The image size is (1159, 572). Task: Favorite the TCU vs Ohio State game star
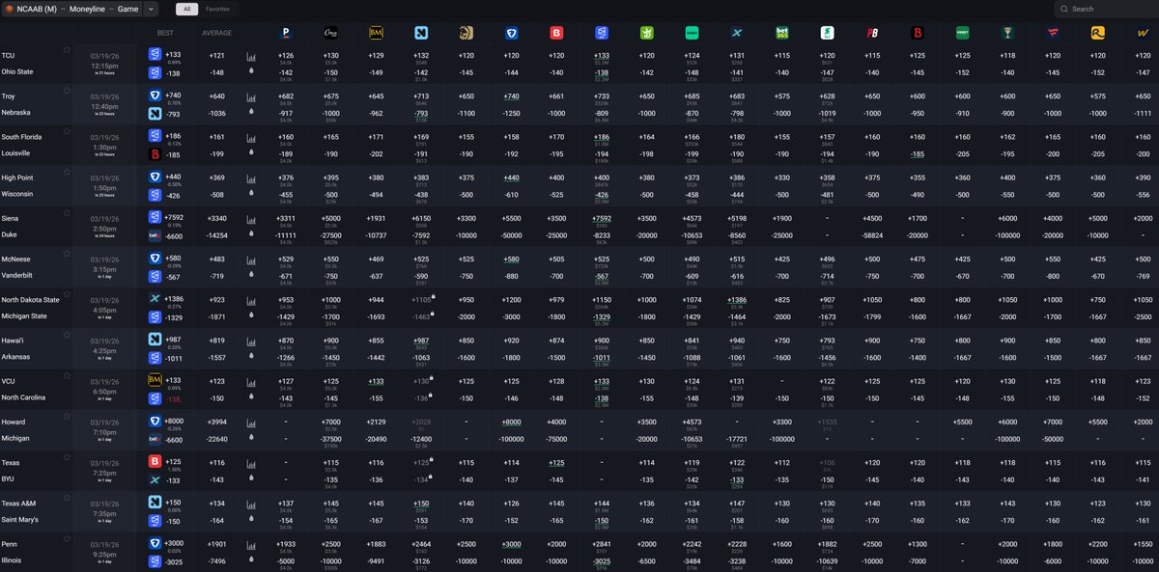pyautogui.click(x=67, y=49)
